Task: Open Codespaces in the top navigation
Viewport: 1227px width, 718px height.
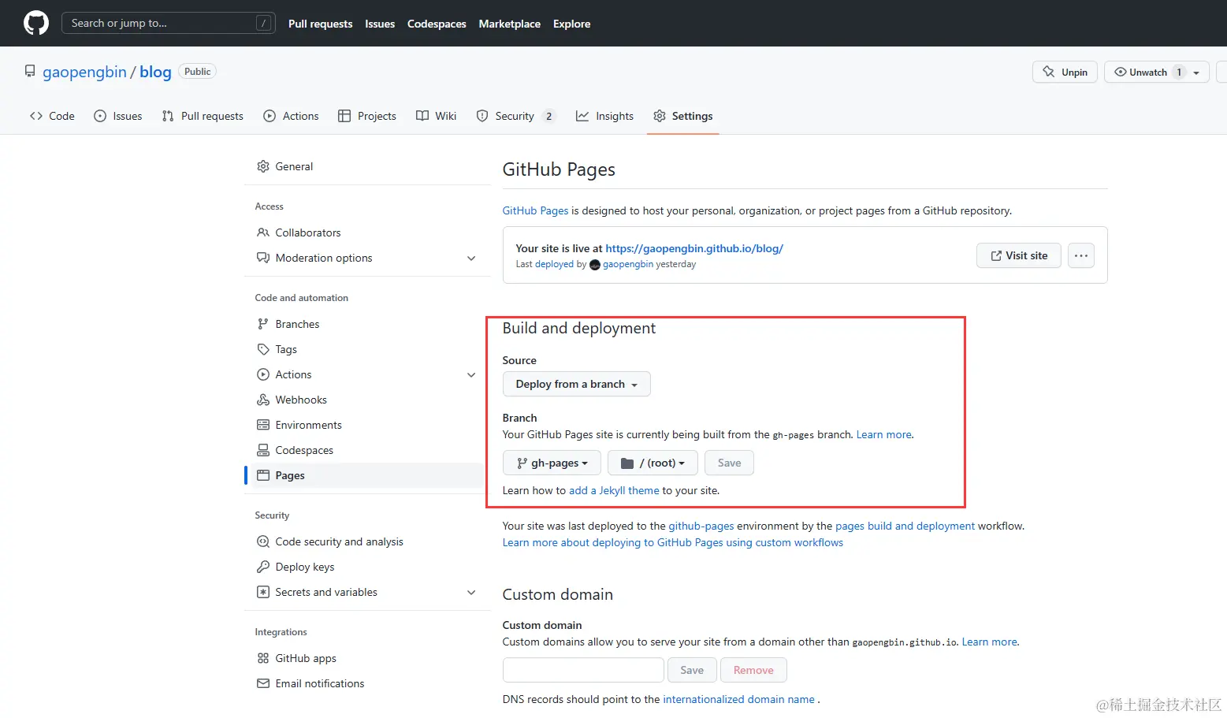Action: click(x=437, y=24)
